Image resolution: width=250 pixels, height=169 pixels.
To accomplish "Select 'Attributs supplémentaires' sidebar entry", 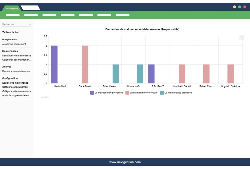I will tap(15, 95).
